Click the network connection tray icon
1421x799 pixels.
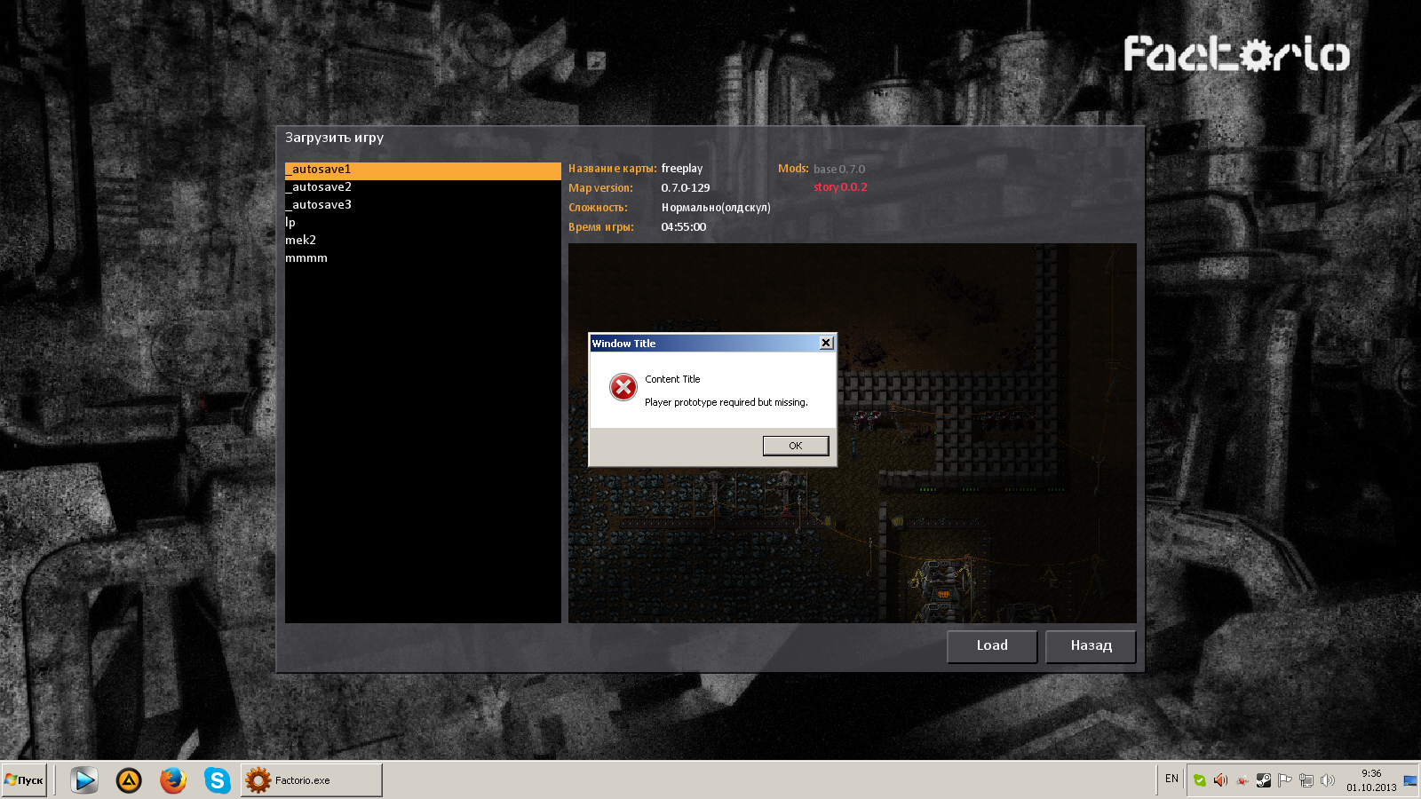1306,780
